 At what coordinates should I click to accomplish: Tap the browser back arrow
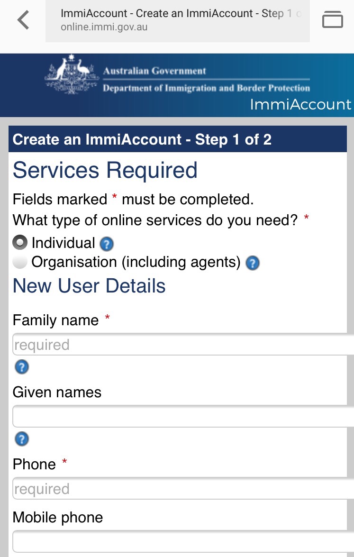click(x=23, y=20)
